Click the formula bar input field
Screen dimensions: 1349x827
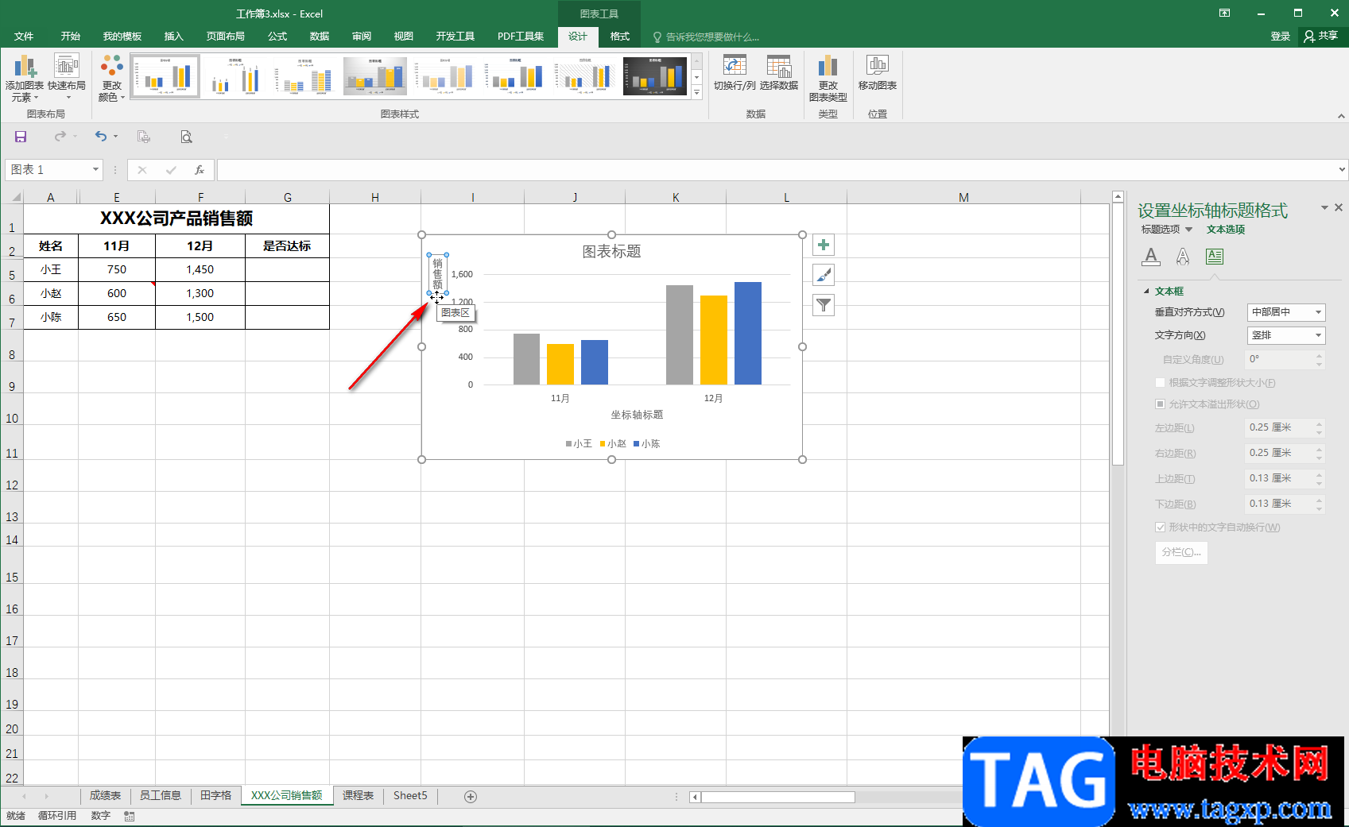(777, 169)
